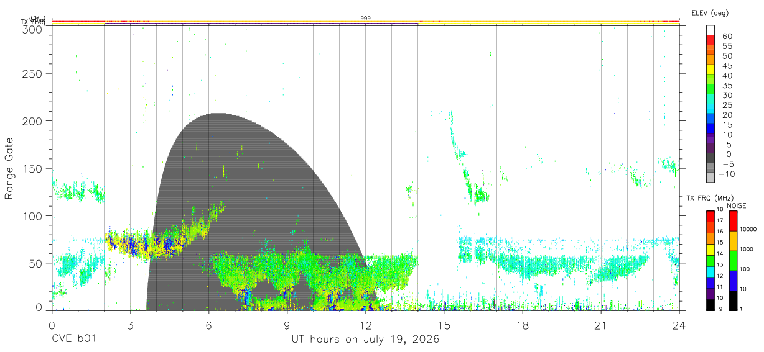Screen dimensions: 764x352
Task: Click the '250' tick on Range Gate axis
Action: point(32,74)
